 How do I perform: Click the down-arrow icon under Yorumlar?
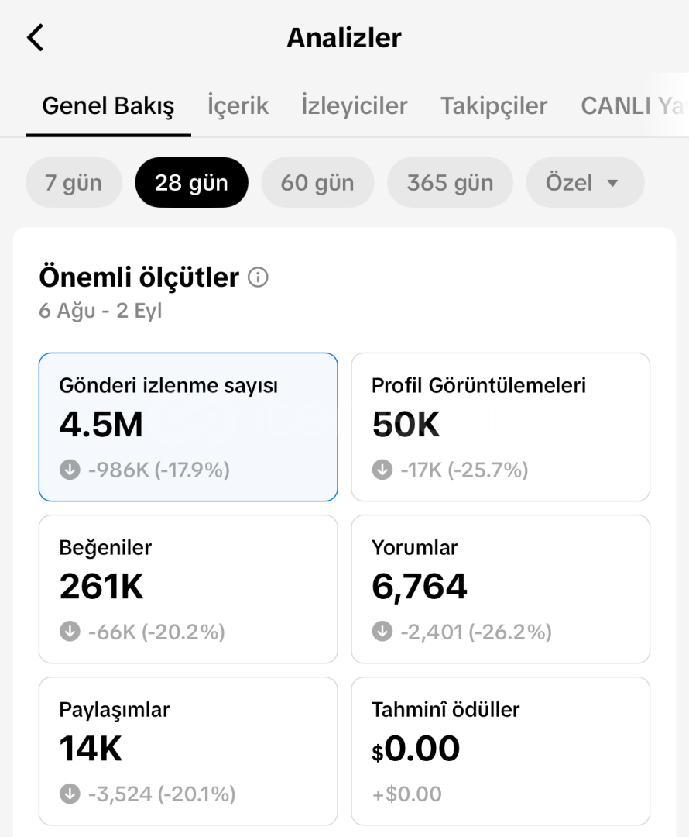pyautogui.click(x=382, y=632)
